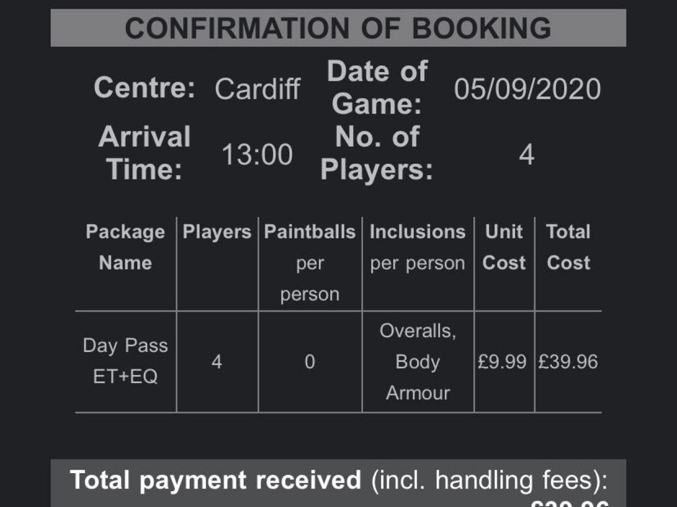
Task: Select the game date 05/09/2020
Action: [527, 89]
